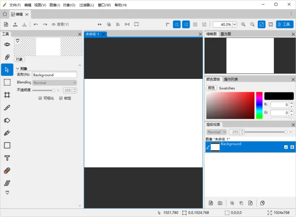The image size is (296, 217).
Task: Open the tool preview options dropdown
Action: pos(17,40)
